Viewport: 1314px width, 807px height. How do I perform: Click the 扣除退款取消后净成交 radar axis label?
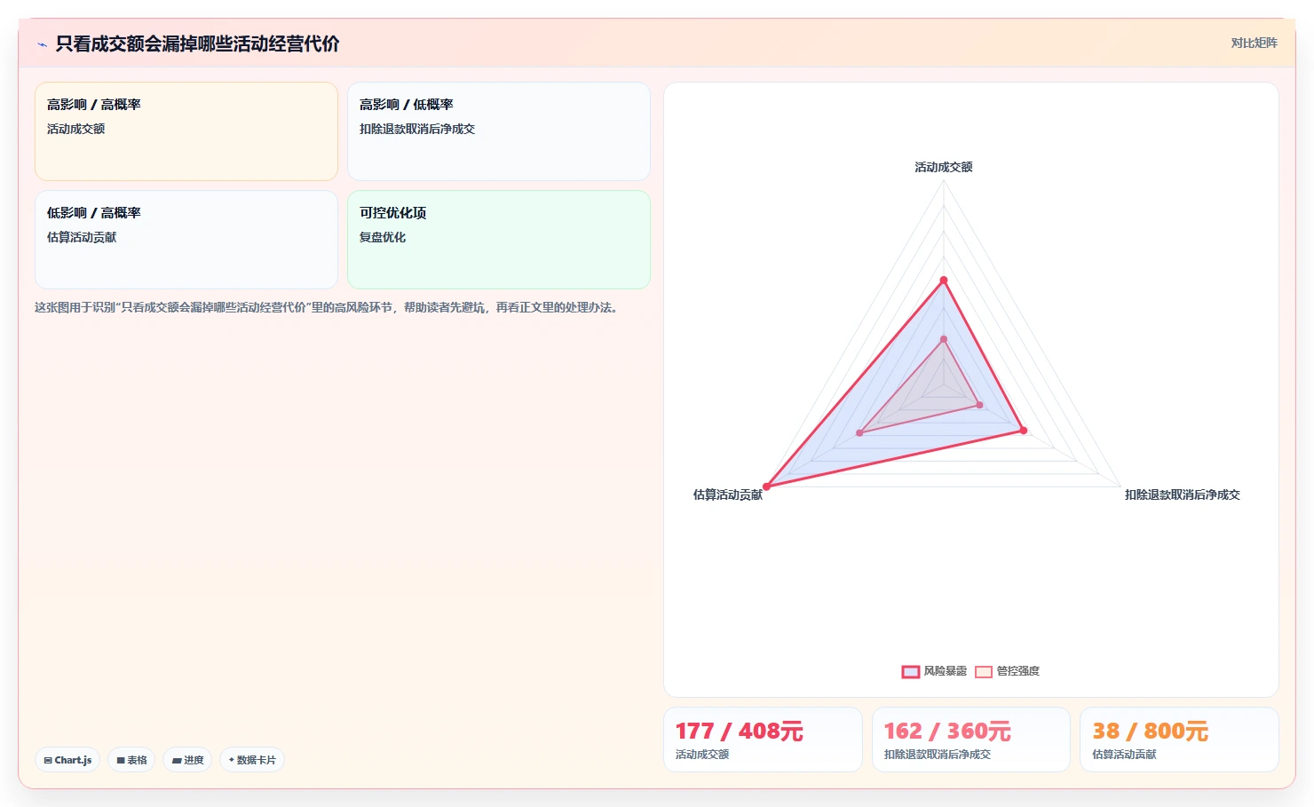(1183, 494)
